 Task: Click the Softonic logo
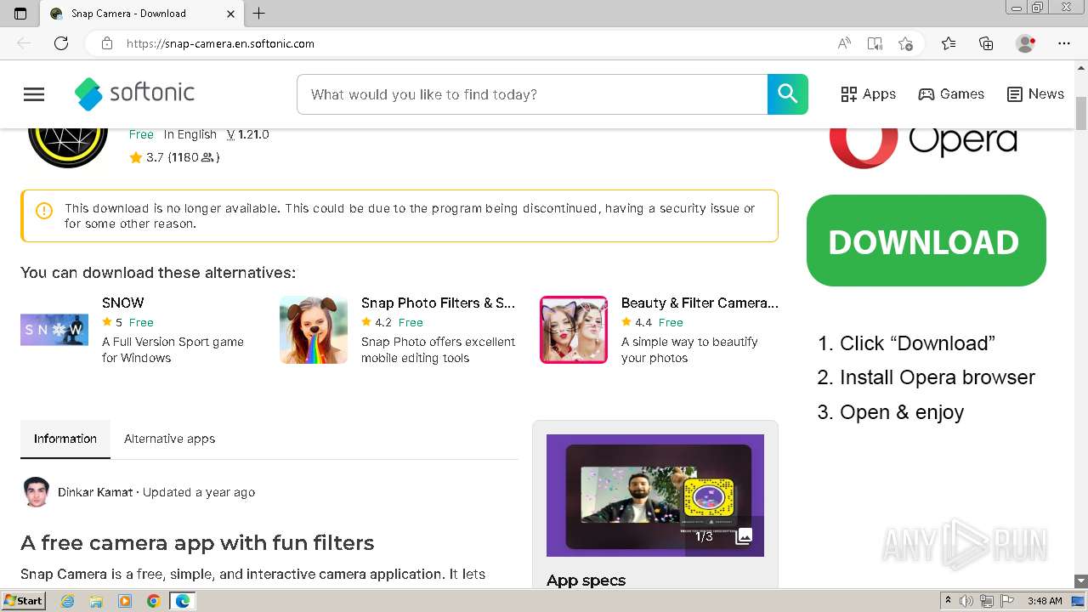point(134,93)
